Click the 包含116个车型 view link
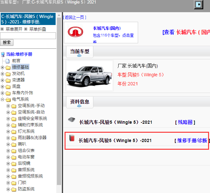This screenshot has width=210, height=193. click(113, 38)
